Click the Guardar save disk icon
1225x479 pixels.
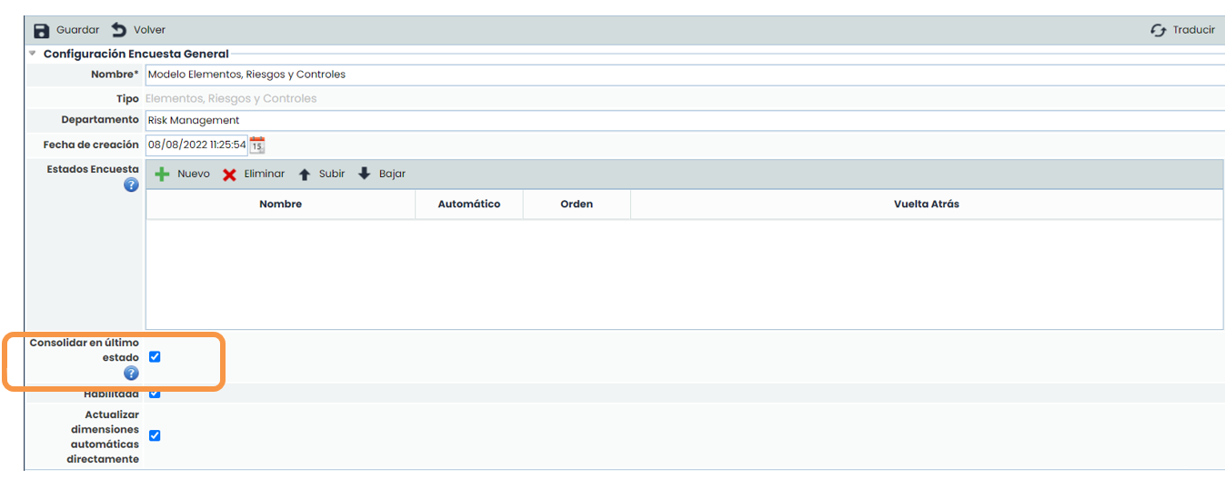click(x=41, y=30)
